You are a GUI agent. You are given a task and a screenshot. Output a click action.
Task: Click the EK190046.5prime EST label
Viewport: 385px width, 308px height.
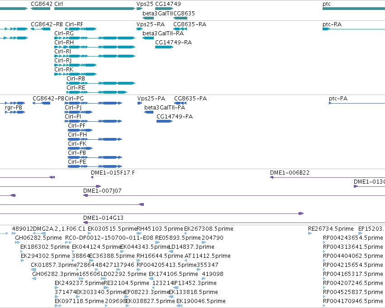click(x=201, y=301)
